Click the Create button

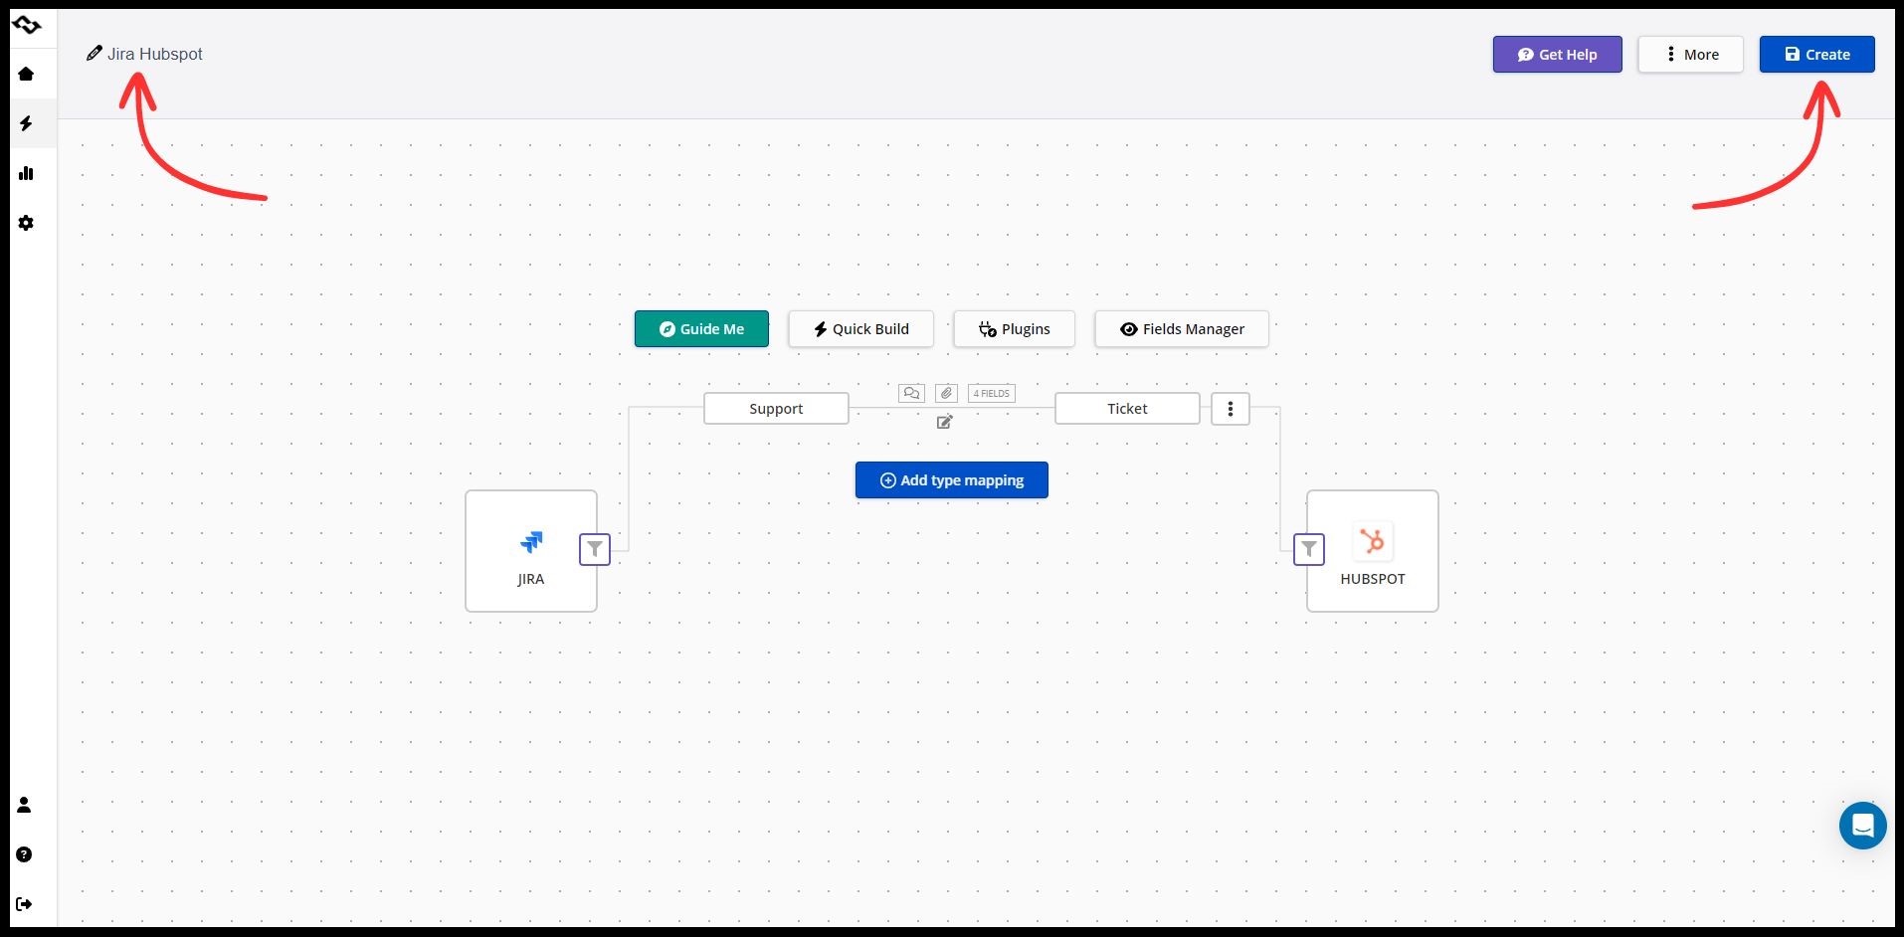1816,55
